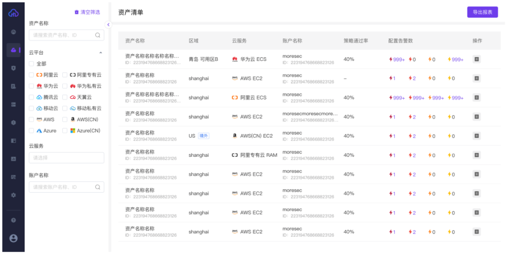Click the 导出报表 button
The width and height of the screenshot is (510, 255).
pos(482,12)
